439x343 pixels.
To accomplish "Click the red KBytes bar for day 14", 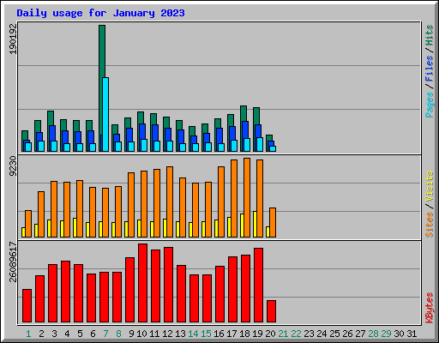I will 194,298.
